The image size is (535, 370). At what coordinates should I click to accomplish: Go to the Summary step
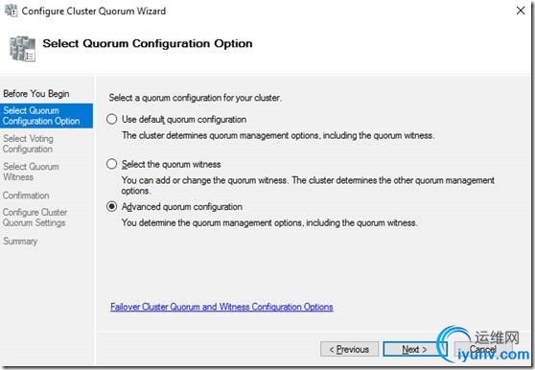coord(20,242)
